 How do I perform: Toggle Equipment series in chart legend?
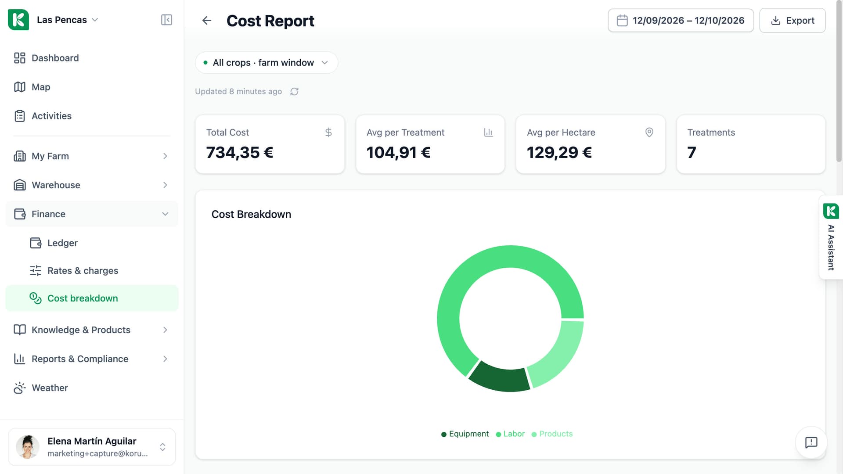(465, 434)
